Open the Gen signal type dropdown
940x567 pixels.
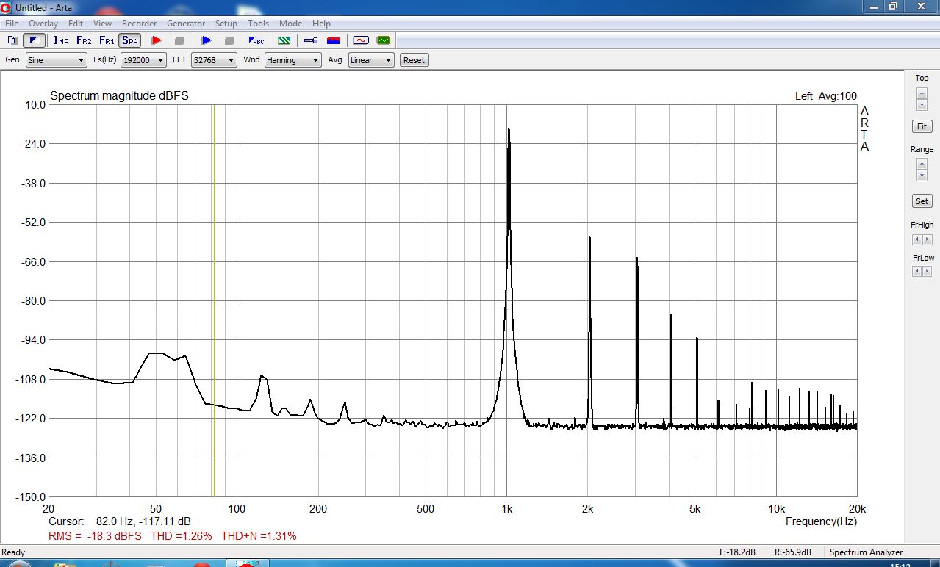(x=57, y=60)
